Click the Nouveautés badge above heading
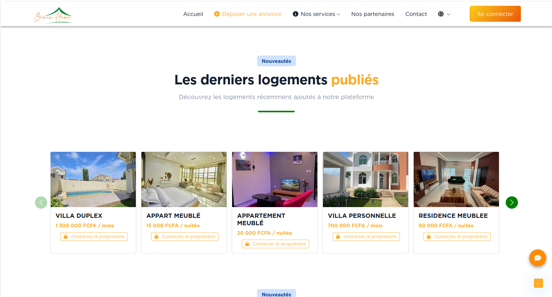Viewport: 552px width, 297px height. (x=276, y=61)
